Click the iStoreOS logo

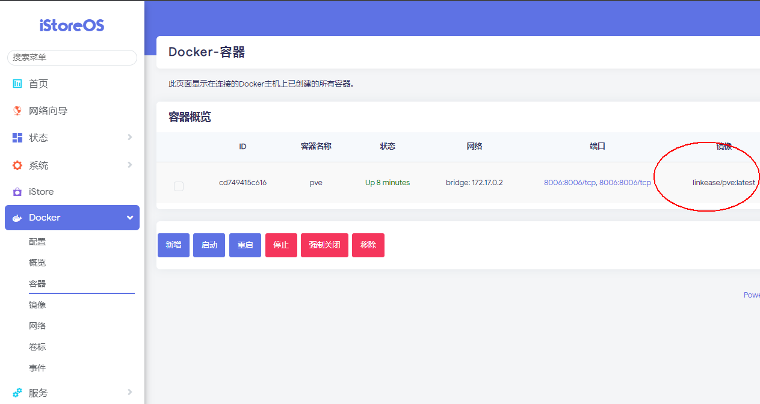(72, 25)
